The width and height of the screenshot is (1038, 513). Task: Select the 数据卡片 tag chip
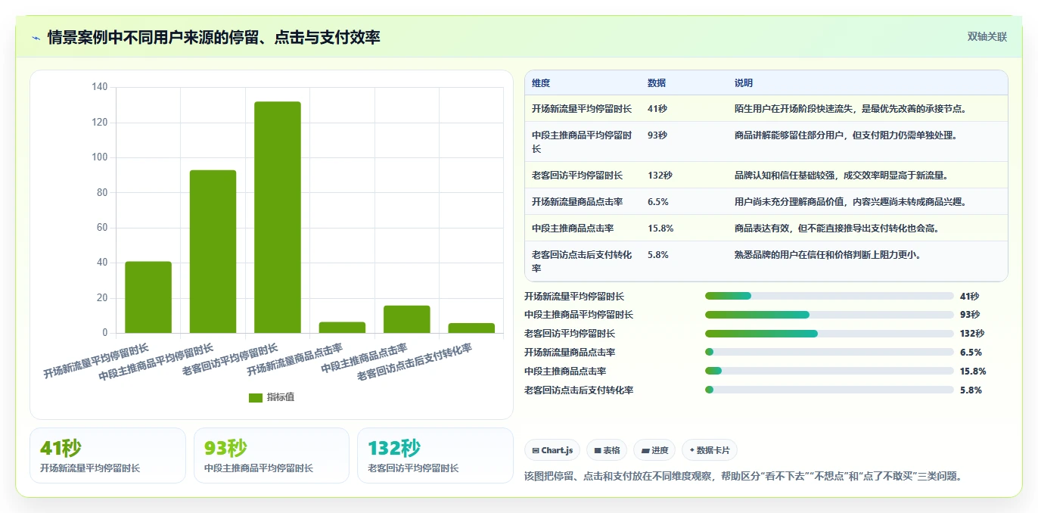pyautogui.click(x=709, y=450)
